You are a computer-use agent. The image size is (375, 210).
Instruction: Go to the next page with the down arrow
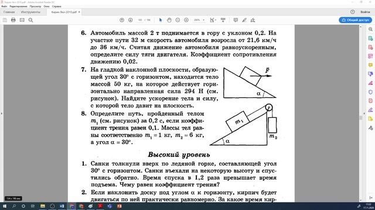(x=130, y=20)
